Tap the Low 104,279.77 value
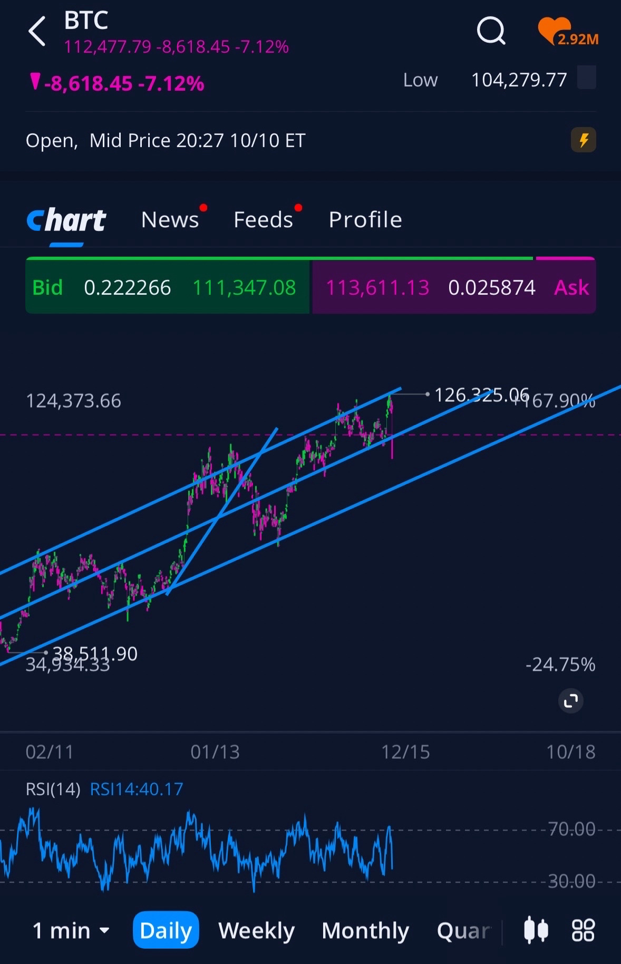Viewport: 621px width, 964px height. tap(519, 80)
